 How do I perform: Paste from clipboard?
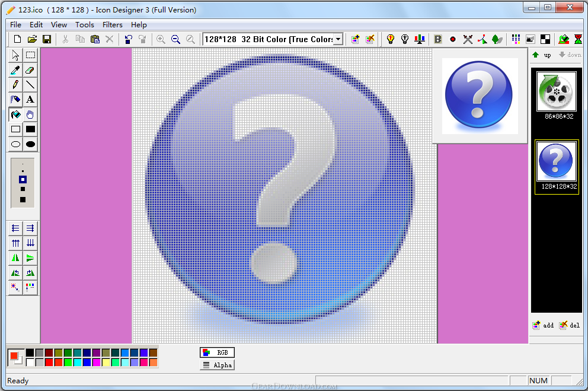[95, 39]
